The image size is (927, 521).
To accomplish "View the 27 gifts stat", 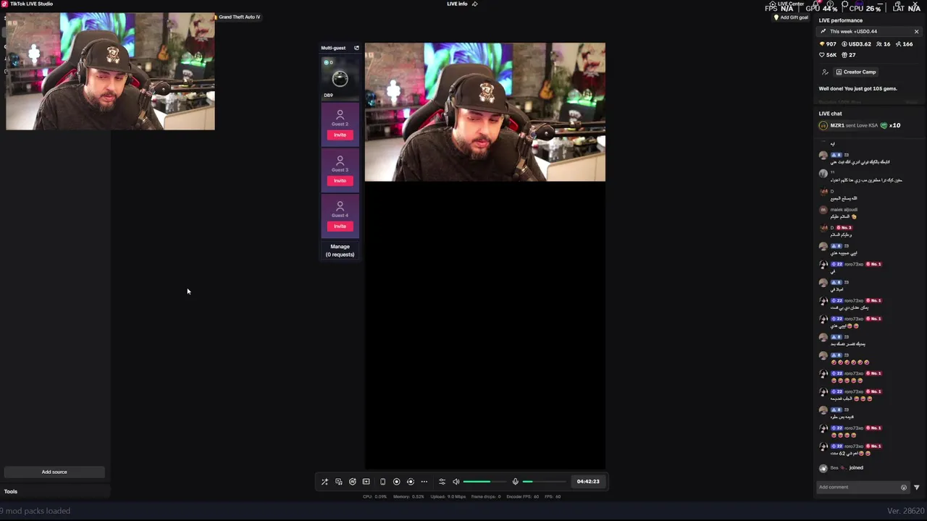I will (x=848, y=55).
